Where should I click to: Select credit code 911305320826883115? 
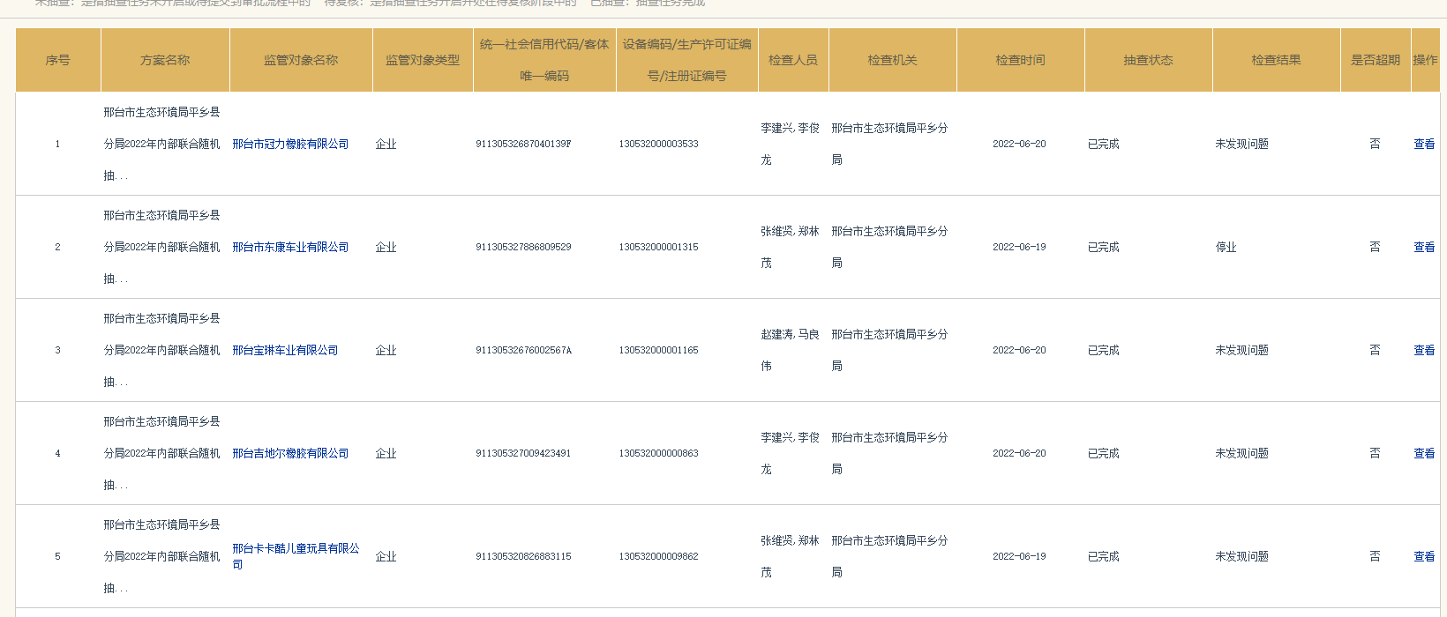(x=523, y=556)
